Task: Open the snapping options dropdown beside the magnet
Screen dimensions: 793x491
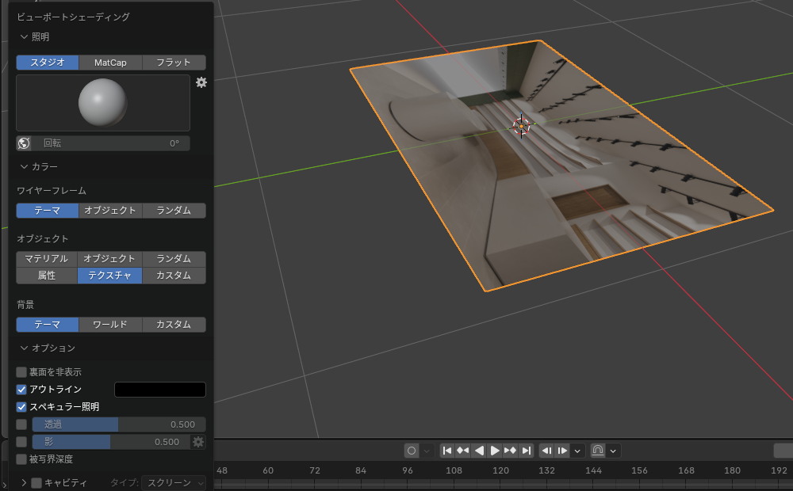Action: [x=613, y=451]
